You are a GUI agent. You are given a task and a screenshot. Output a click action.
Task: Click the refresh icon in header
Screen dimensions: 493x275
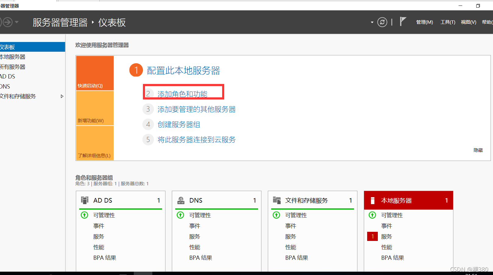(x=382, y=22)
